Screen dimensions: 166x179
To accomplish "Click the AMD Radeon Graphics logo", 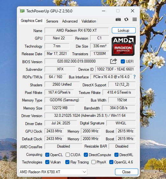I will point(124,46).
